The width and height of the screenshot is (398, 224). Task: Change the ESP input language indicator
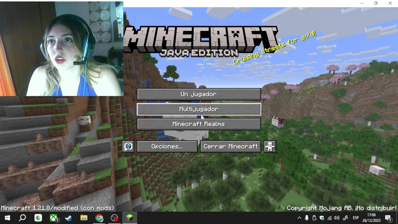(356, 218)
